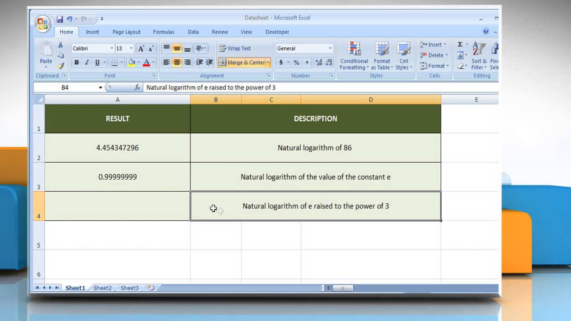This screenshot has width=571, height=321.
Task: Click Insert in the Cells group
Action: (432, 45)
